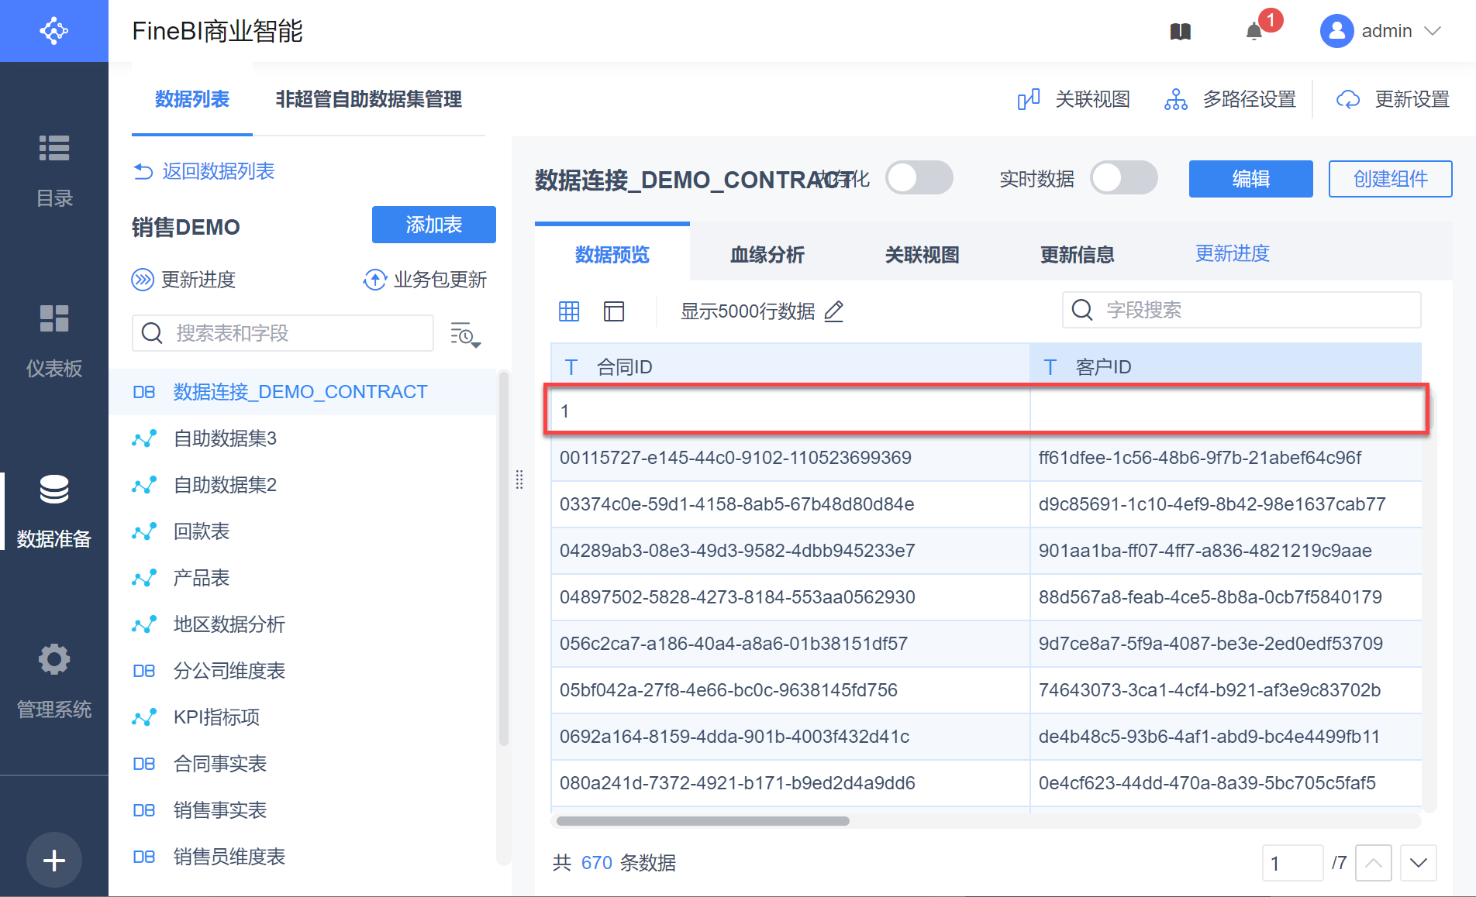
Task: Open the help documentation book icon
Action: (x=1180, y=31)
